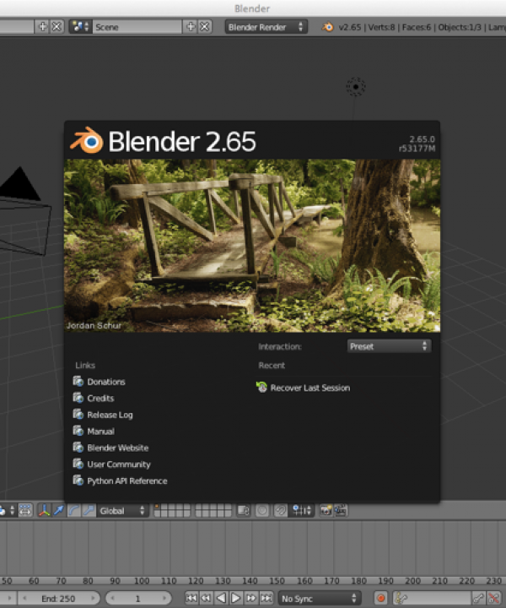Enable the scale manipulator
506x608 pixels.
tap(89, 511)
